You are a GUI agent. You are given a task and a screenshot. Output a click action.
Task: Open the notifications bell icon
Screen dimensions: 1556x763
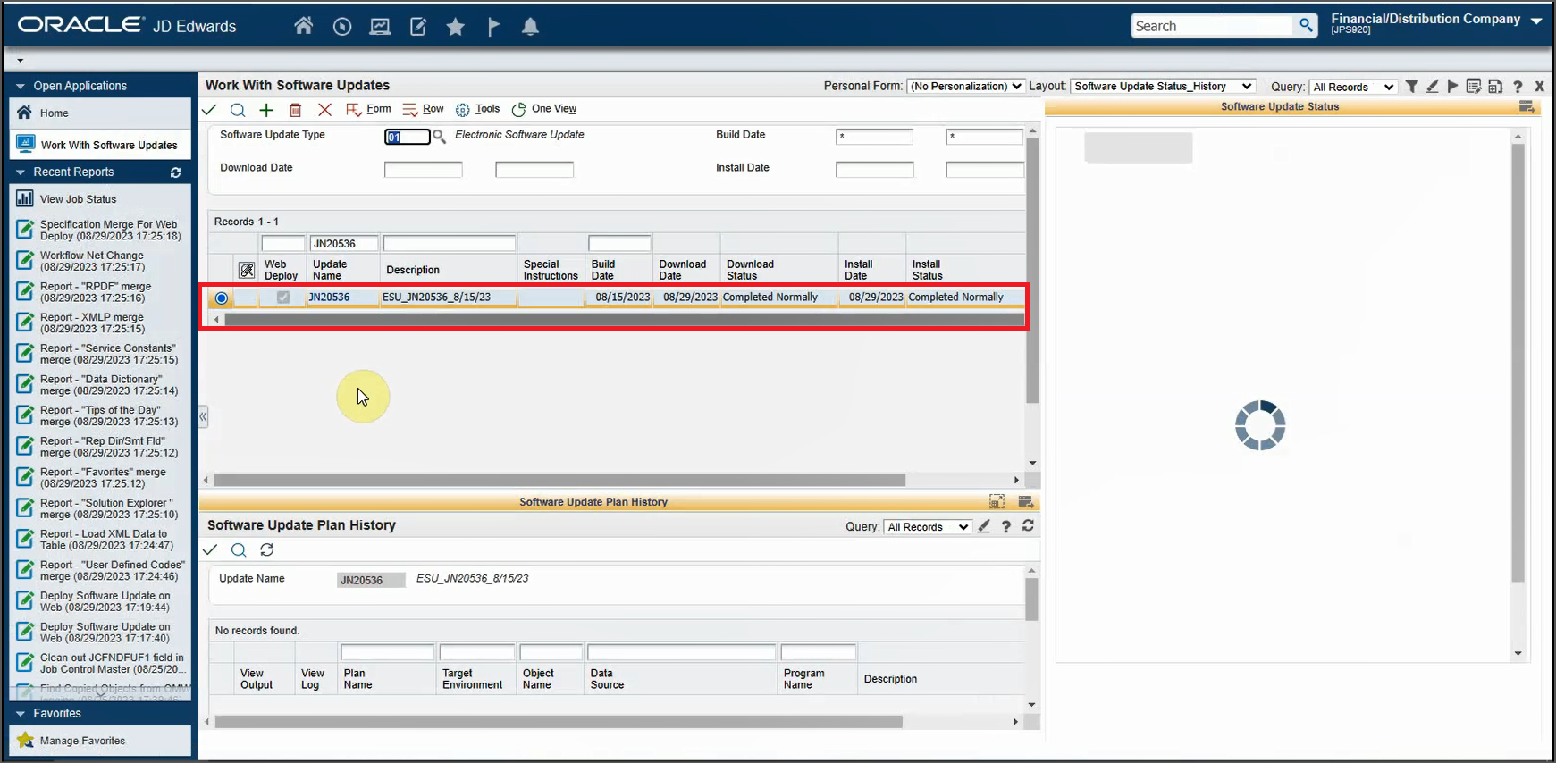coord(530,27)
